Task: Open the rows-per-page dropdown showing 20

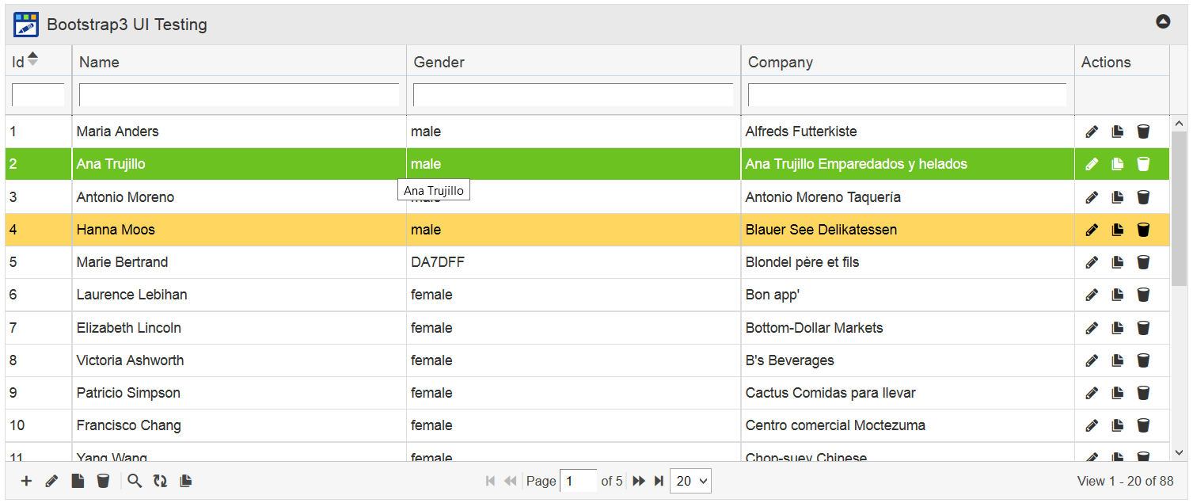Action: [690, 481]
